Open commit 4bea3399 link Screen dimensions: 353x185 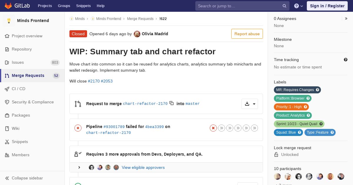click(154, 127)
